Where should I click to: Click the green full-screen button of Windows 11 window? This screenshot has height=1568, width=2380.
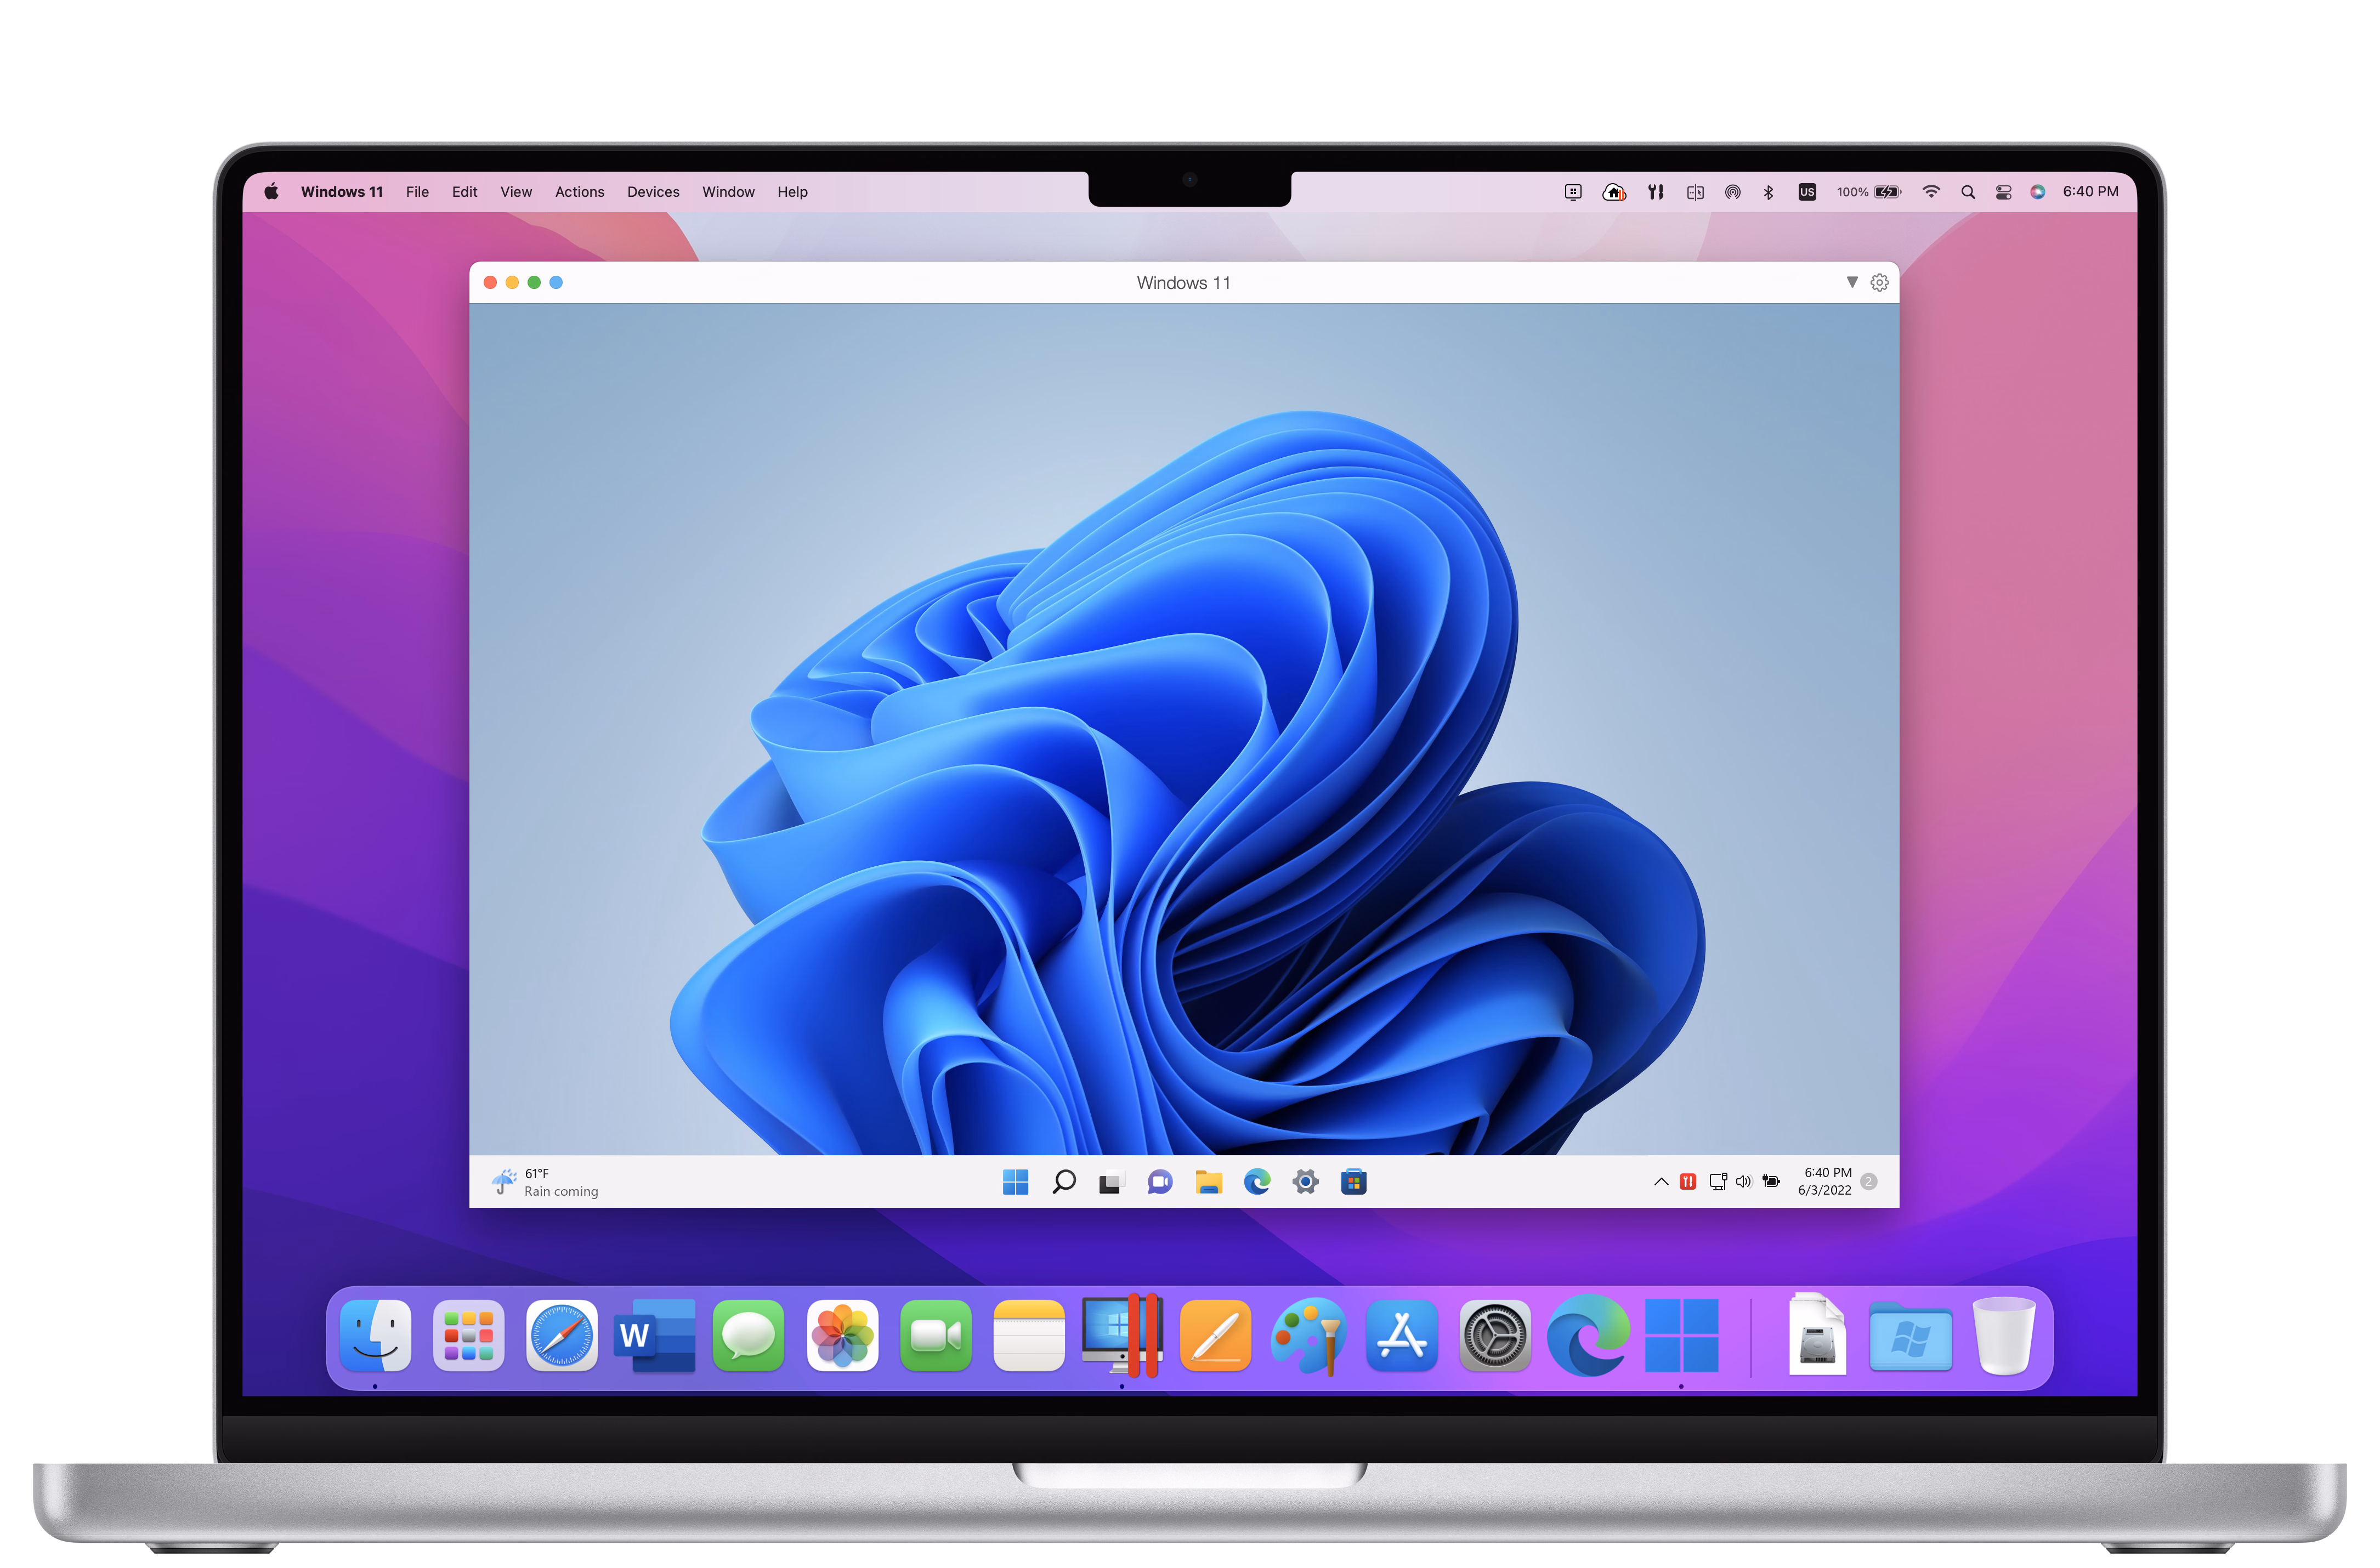534,283
